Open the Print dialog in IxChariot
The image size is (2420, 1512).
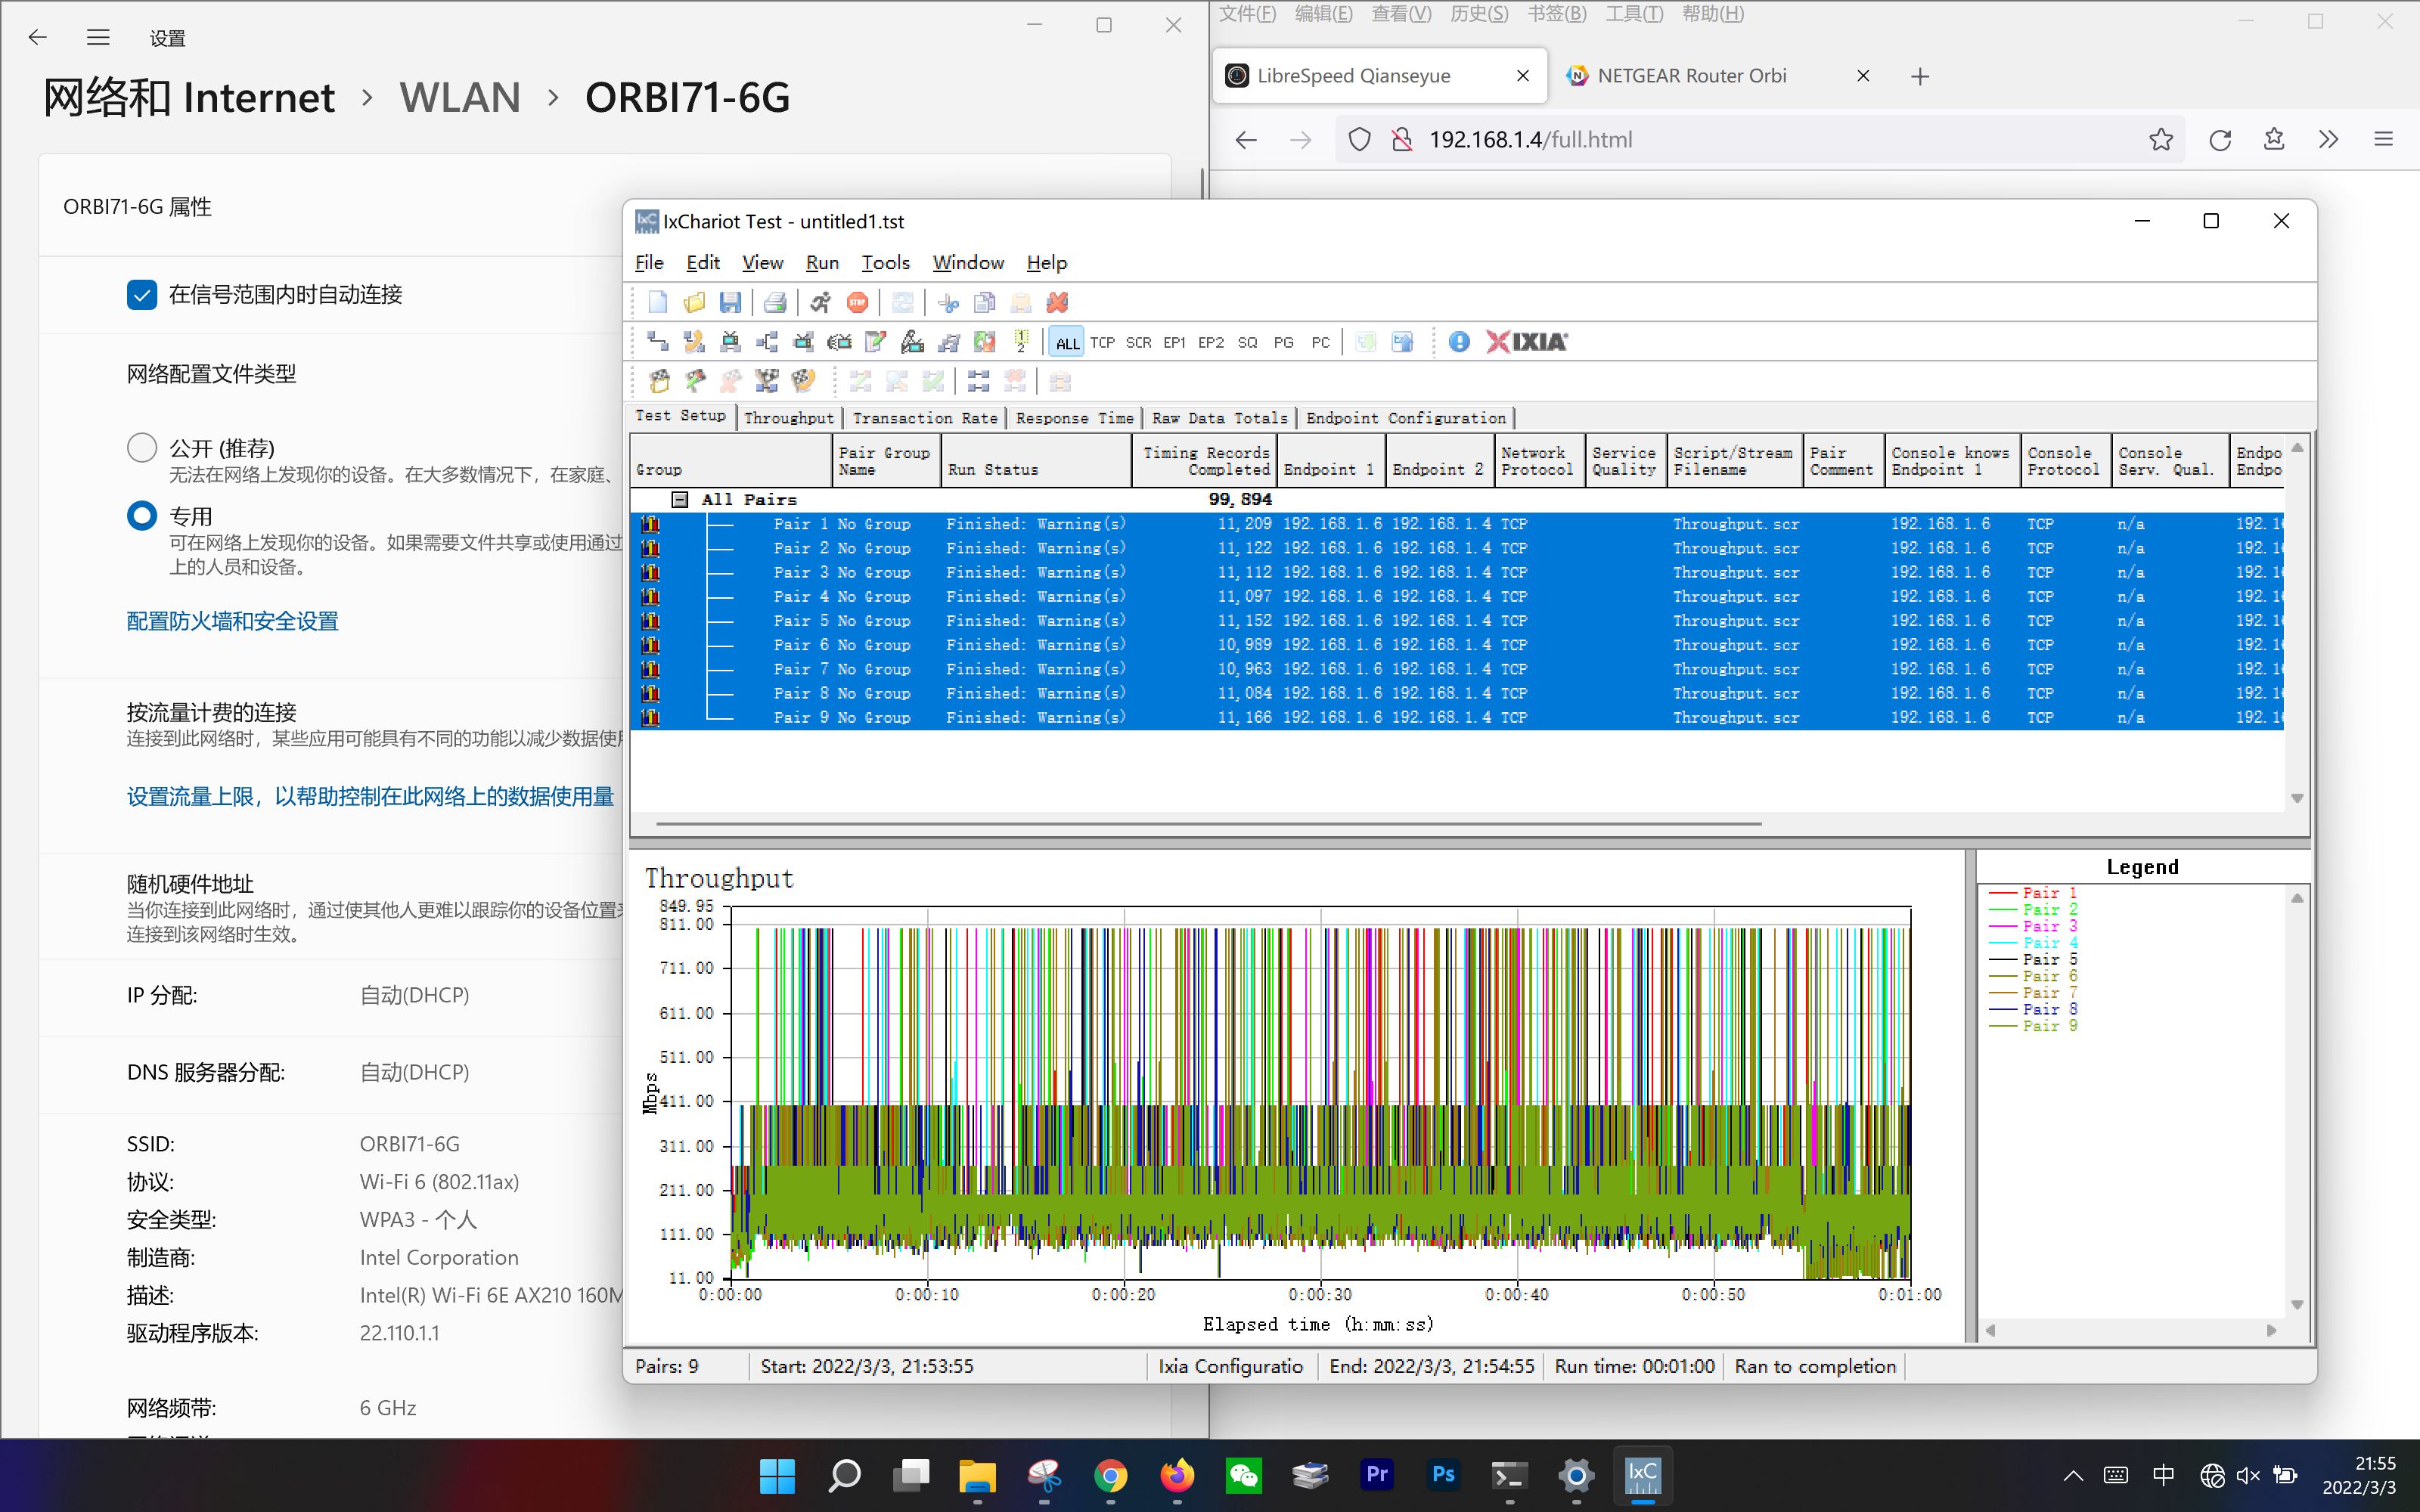coord(775,302)
